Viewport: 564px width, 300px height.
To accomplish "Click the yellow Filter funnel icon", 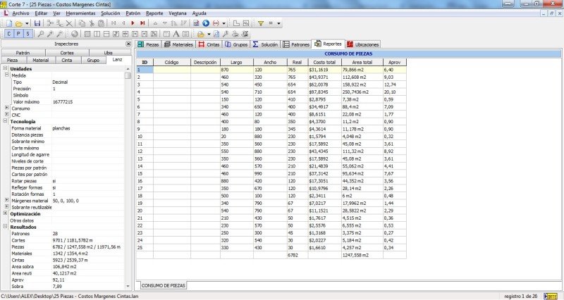I will point(261,23).
